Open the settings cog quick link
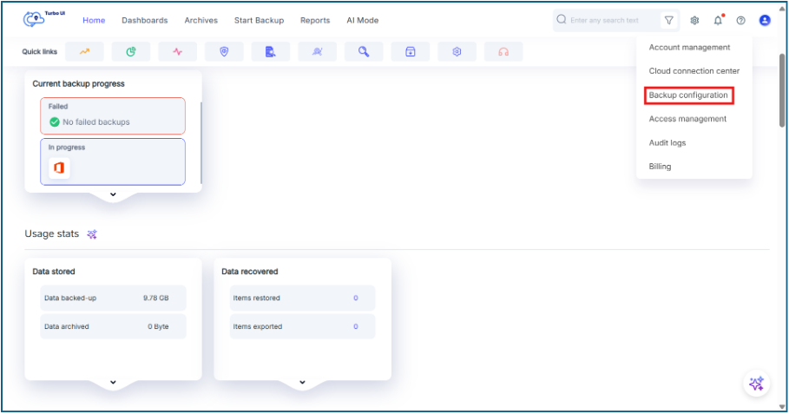This screenshot has height=414, width=789. pos(457,51)
